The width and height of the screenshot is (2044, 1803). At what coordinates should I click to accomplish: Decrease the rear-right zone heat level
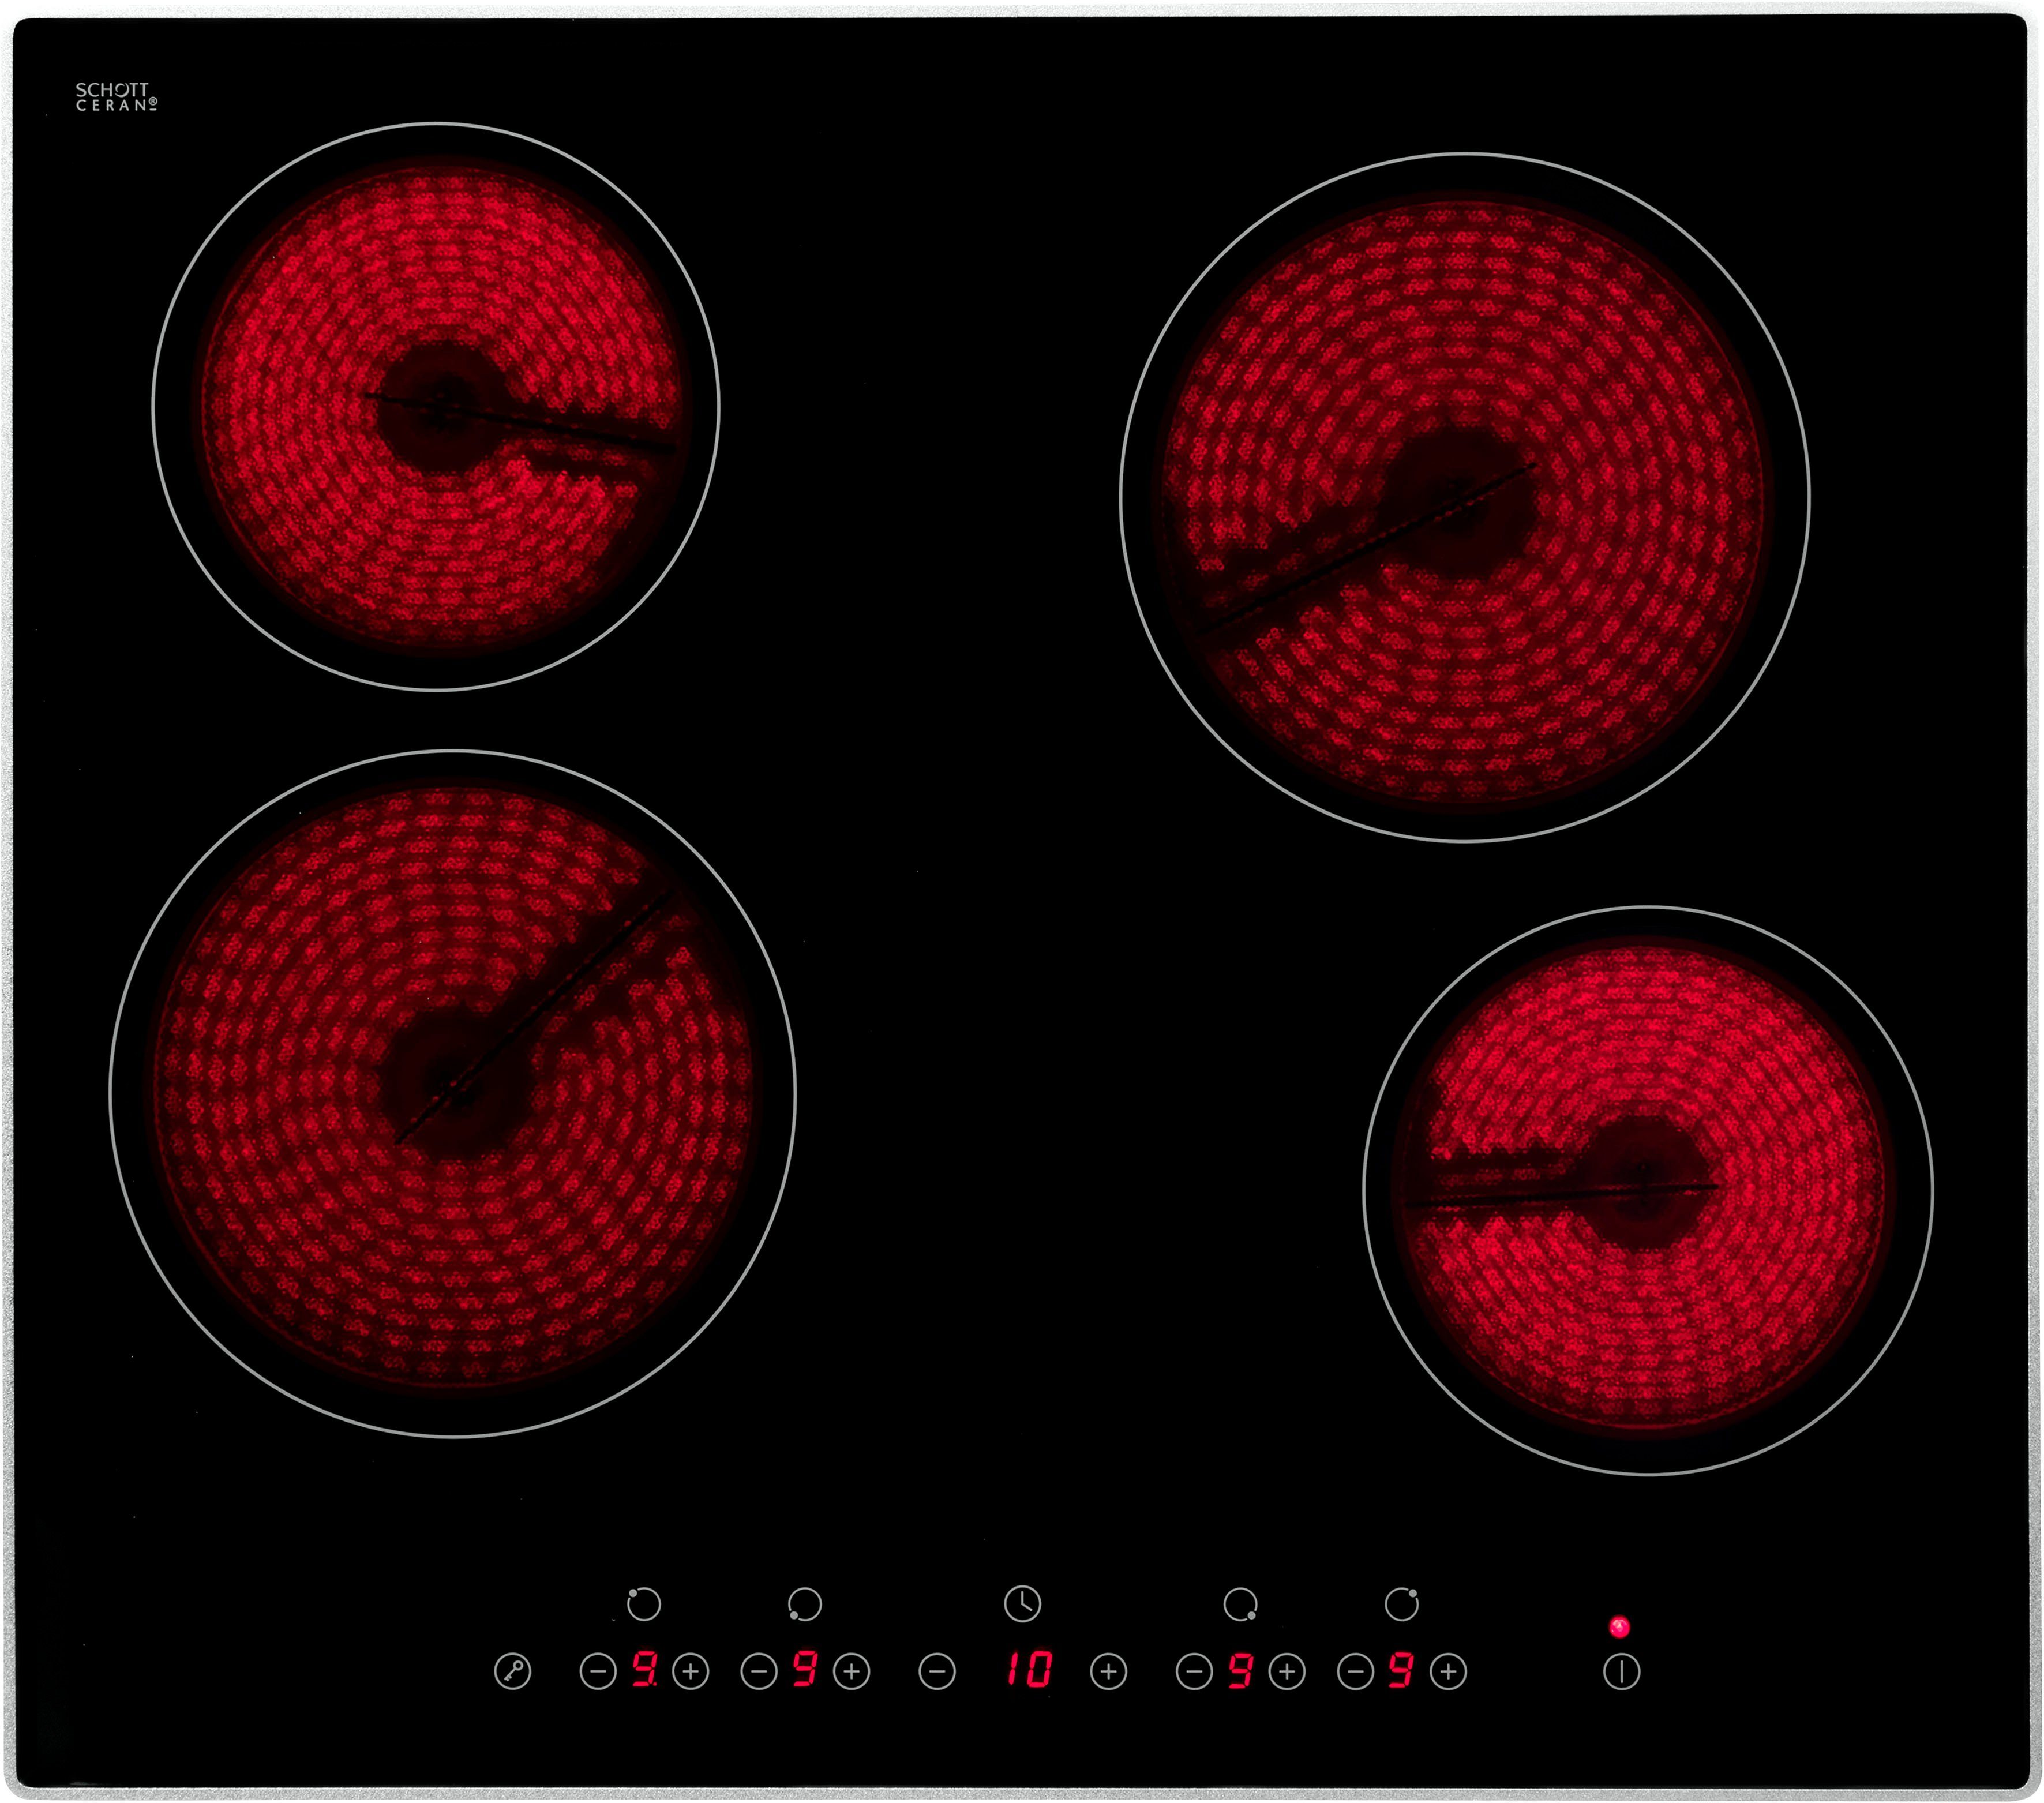tap(1355, 1671)
